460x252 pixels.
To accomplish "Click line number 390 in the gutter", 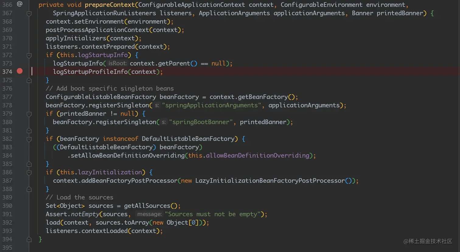I will click(7, 206).
